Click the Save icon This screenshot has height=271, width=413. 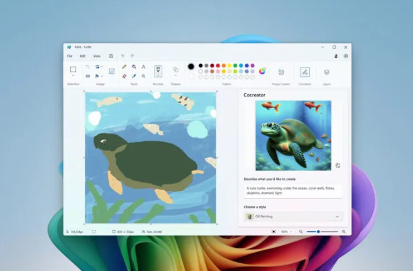point(111,56)
